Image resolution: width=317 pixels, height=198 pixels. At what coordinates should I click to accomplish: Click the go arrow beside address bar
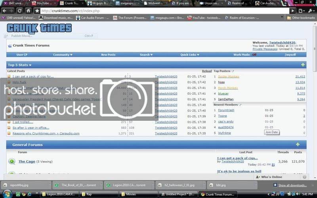292,11
